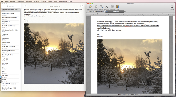Open the Hilfe menu
This screenshot has height=97, width=176.
[x=70, y=1]
